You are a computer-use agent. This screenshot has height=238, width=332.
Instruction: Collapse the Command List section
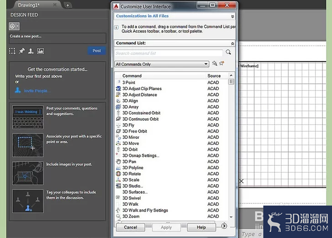pos(233,43)
